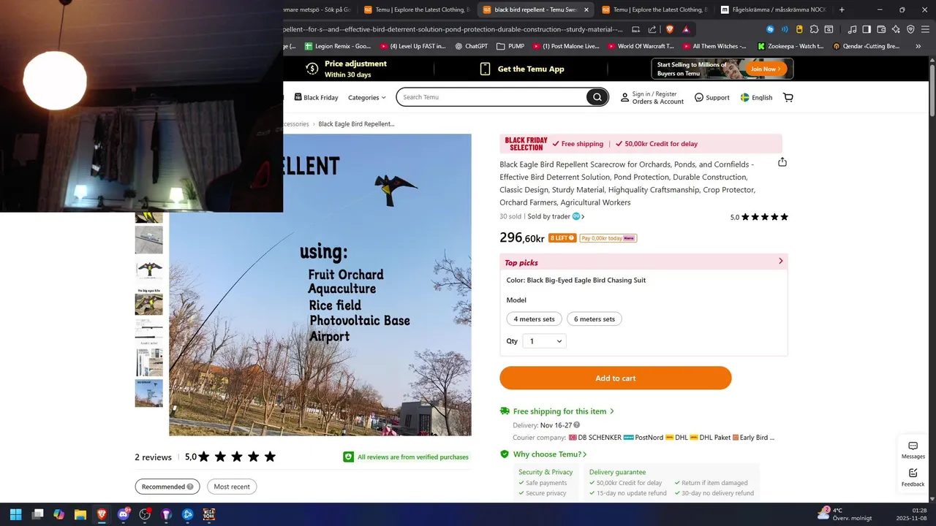Open Copilot from the taskbar
The height and width of the screenshot is (526, 936).
(59, 514)
